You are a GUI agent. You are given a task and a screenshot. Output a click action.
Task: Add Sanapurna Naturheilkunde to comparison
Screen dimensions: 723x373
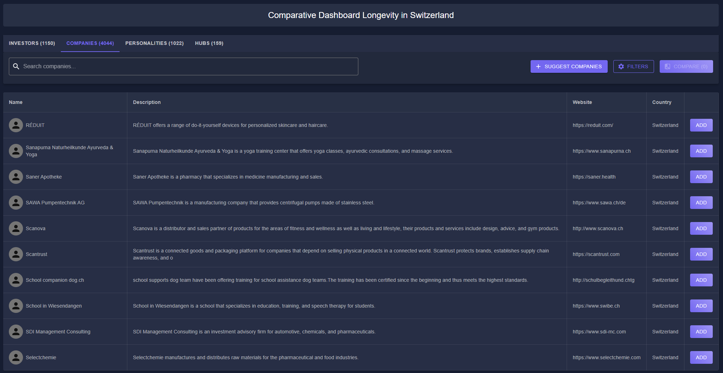pos(701,151)
